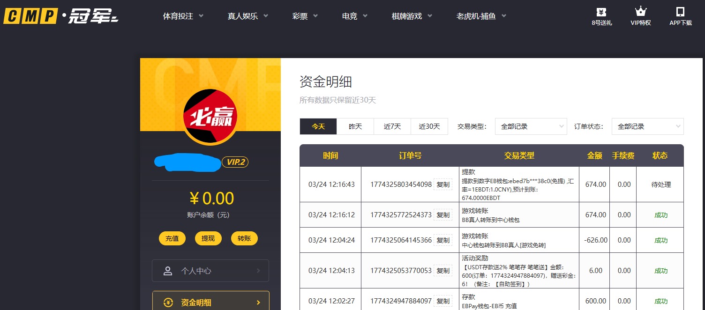Open the 真人娱乐 menu
Screen dimensions: 705x310
[x=243, y=15]
